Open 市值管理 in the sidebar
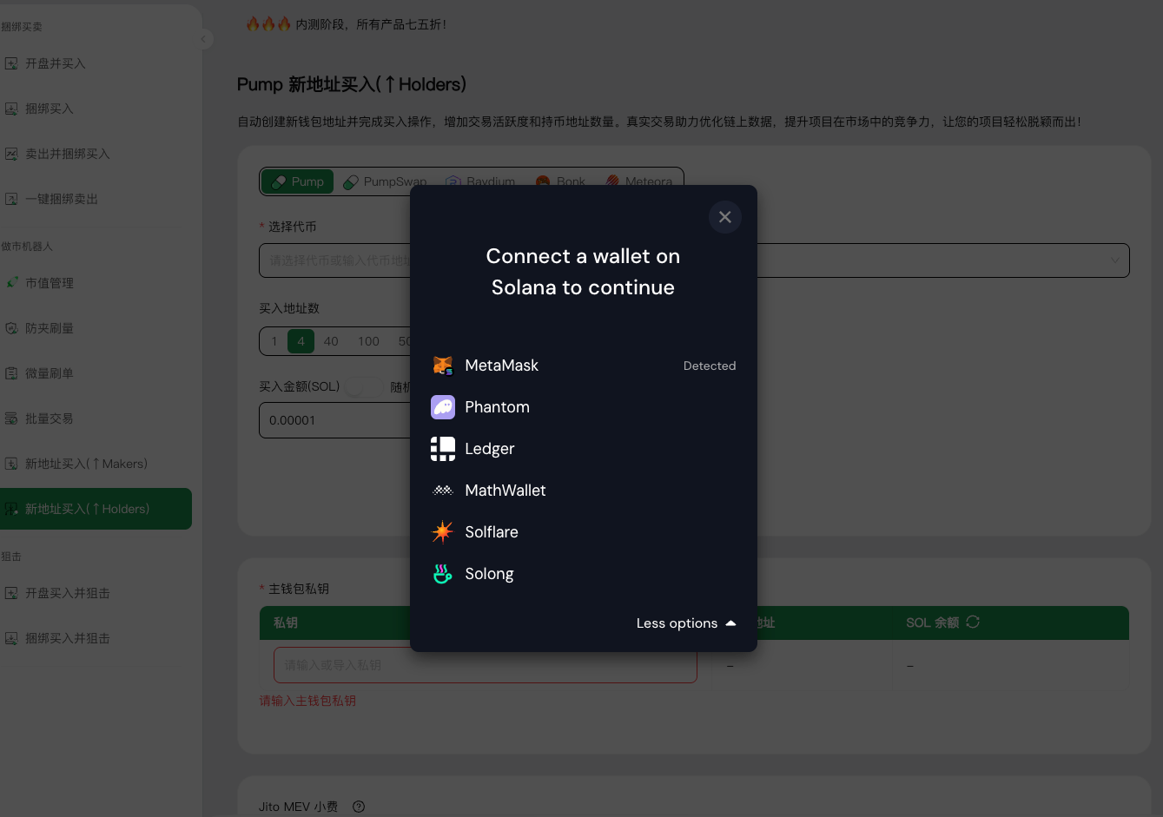The height and width of the screenshot is (817, 1163). point(50,283)
